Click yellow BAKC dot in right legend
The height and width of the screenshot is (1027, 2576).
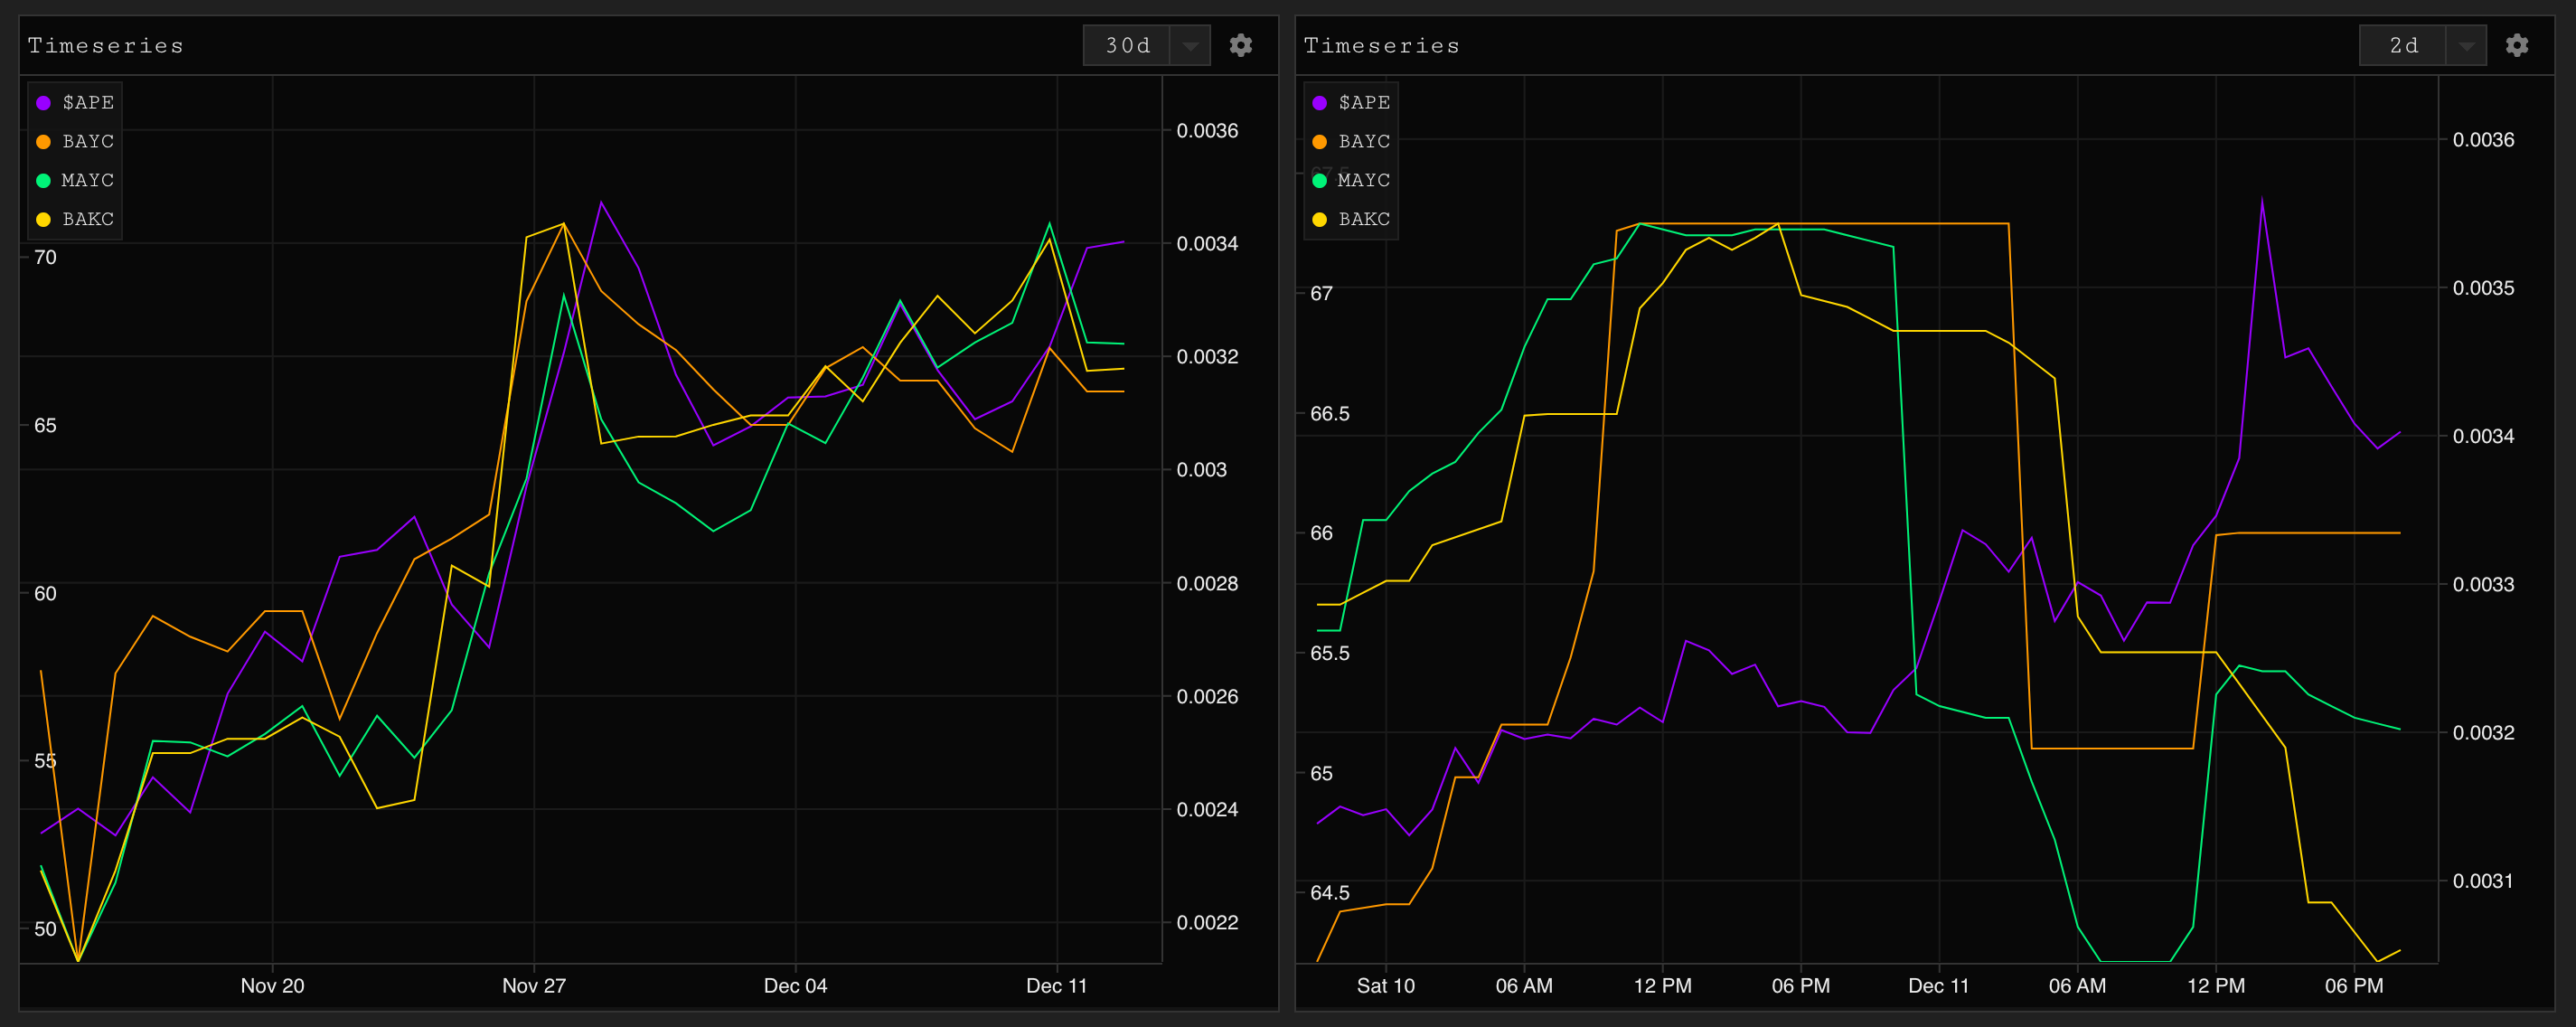coord(1319,219)
